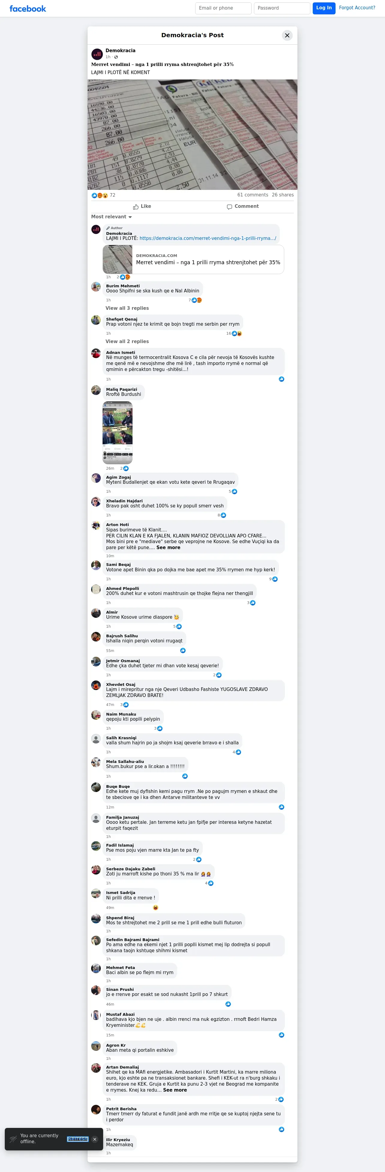Click the Comment speech bubble button
The height and width of the screenshot is (1172, 385).
pyautogui.click(x=243, y=207)
